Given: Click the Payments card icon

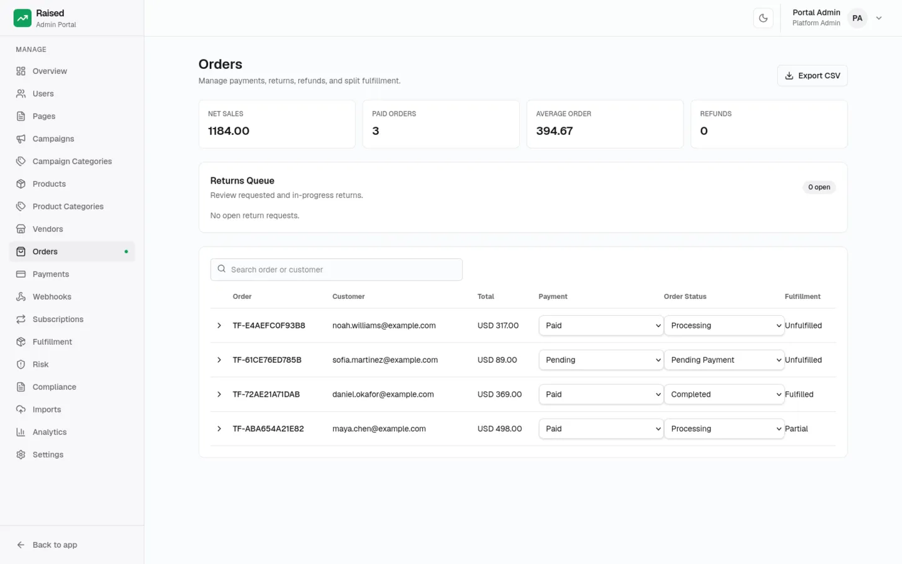Looking at the screenshot, I should click(21, 274).
